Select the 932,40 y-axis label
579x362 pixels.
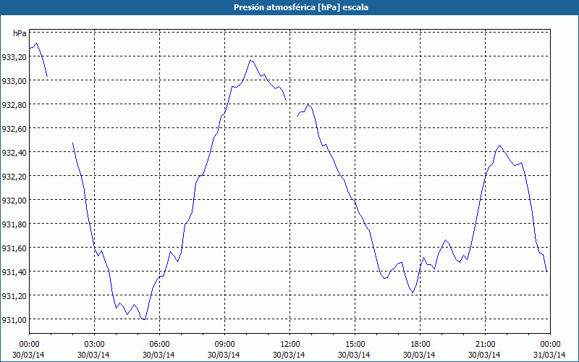click(x=14, y=152)
